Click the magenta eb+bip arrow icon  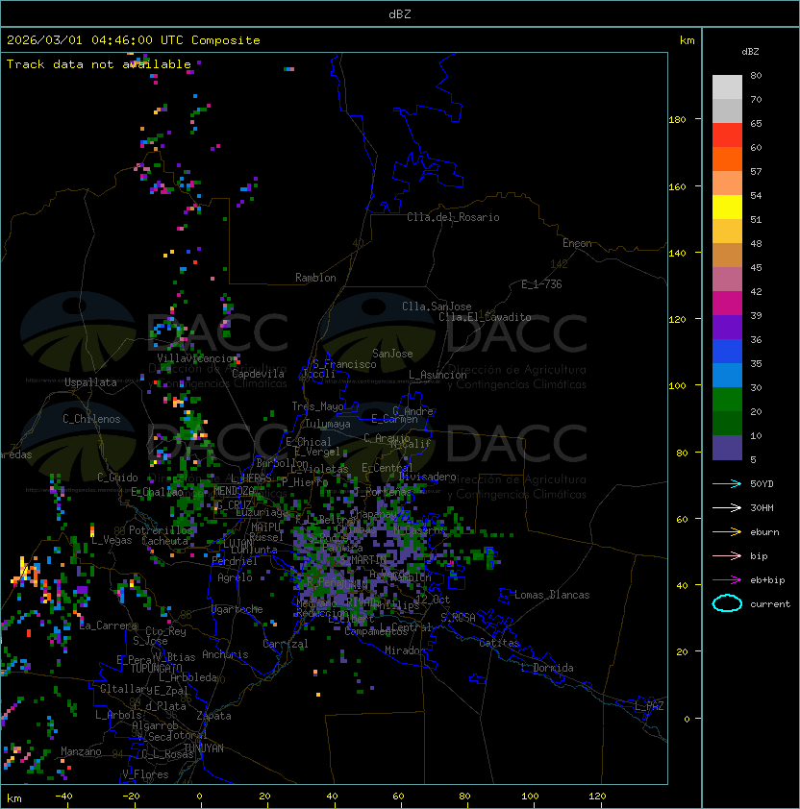tap(727, 579)
